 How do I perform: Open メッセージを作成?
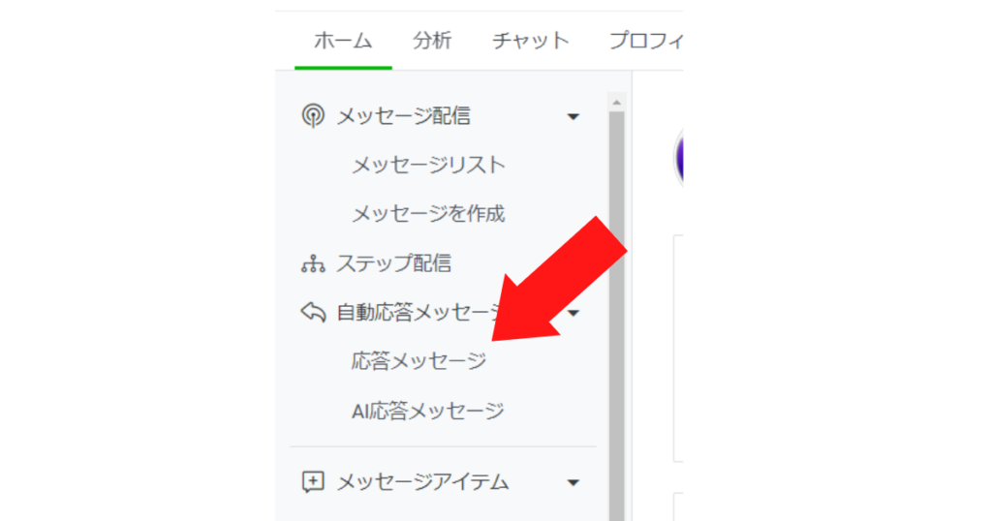click(x=428, y=214)
